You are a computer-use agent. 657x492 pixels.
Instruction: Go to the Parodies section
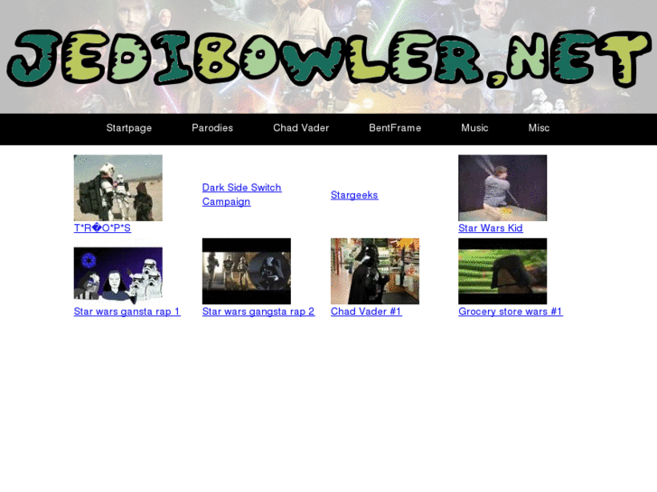(x=212, y=128)
